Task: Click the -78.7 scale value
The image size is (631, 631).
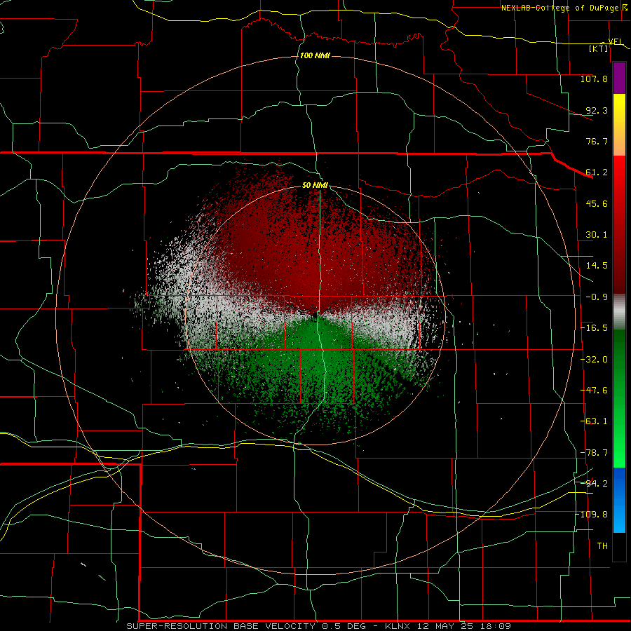Action: click(x=595, y=453)
